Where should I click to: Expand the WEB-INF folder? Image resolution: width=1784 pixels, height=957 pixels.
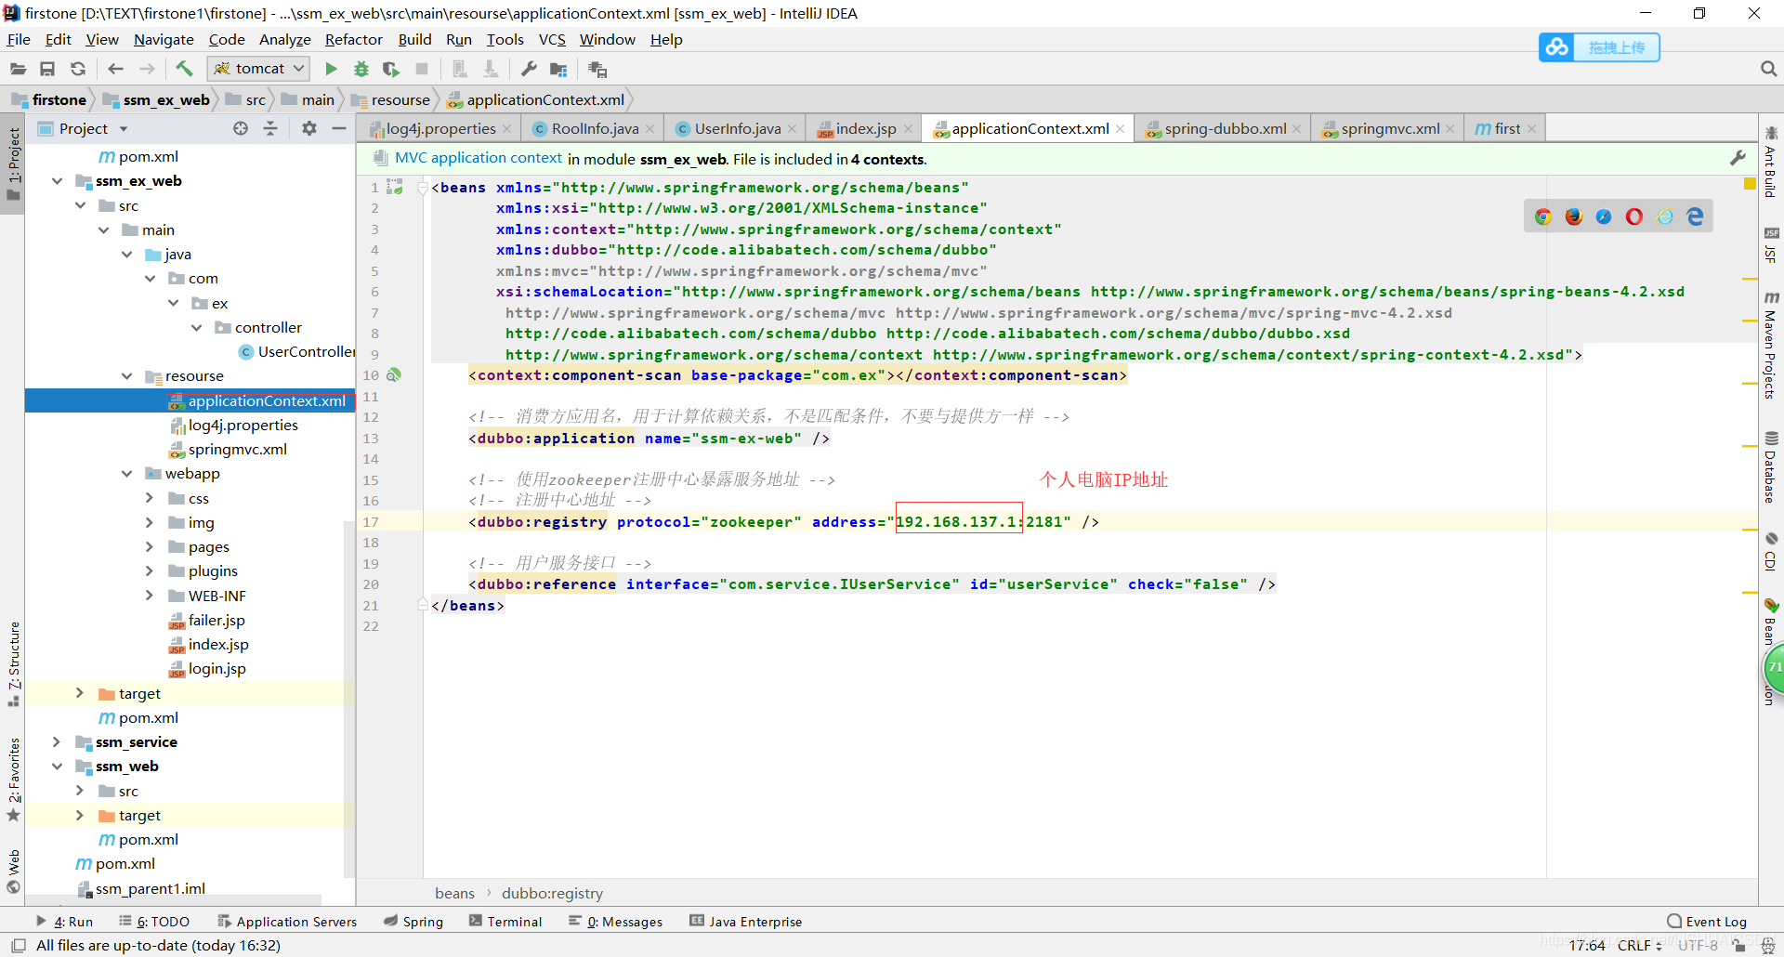click(150, 596)
